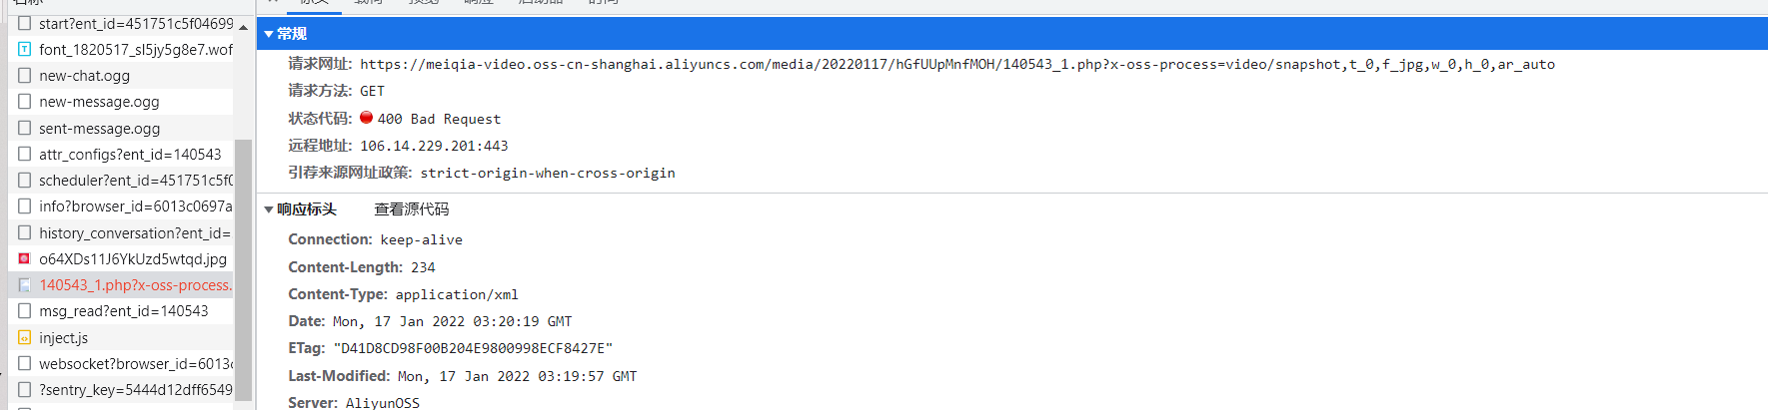The image size is (1768, 410).
Task: Click the script icon beside inject.js
Action: click(x=24, y=337)
